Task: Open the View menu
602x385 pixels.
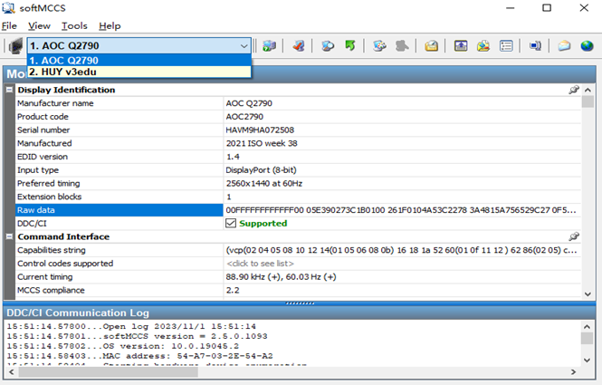Action: (39, 25)
